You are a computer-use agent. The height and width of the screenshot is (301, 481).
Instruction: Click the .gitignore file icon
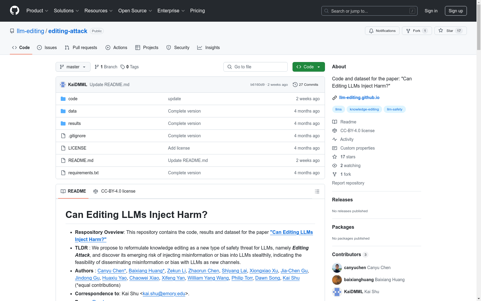tap(63, 136)
